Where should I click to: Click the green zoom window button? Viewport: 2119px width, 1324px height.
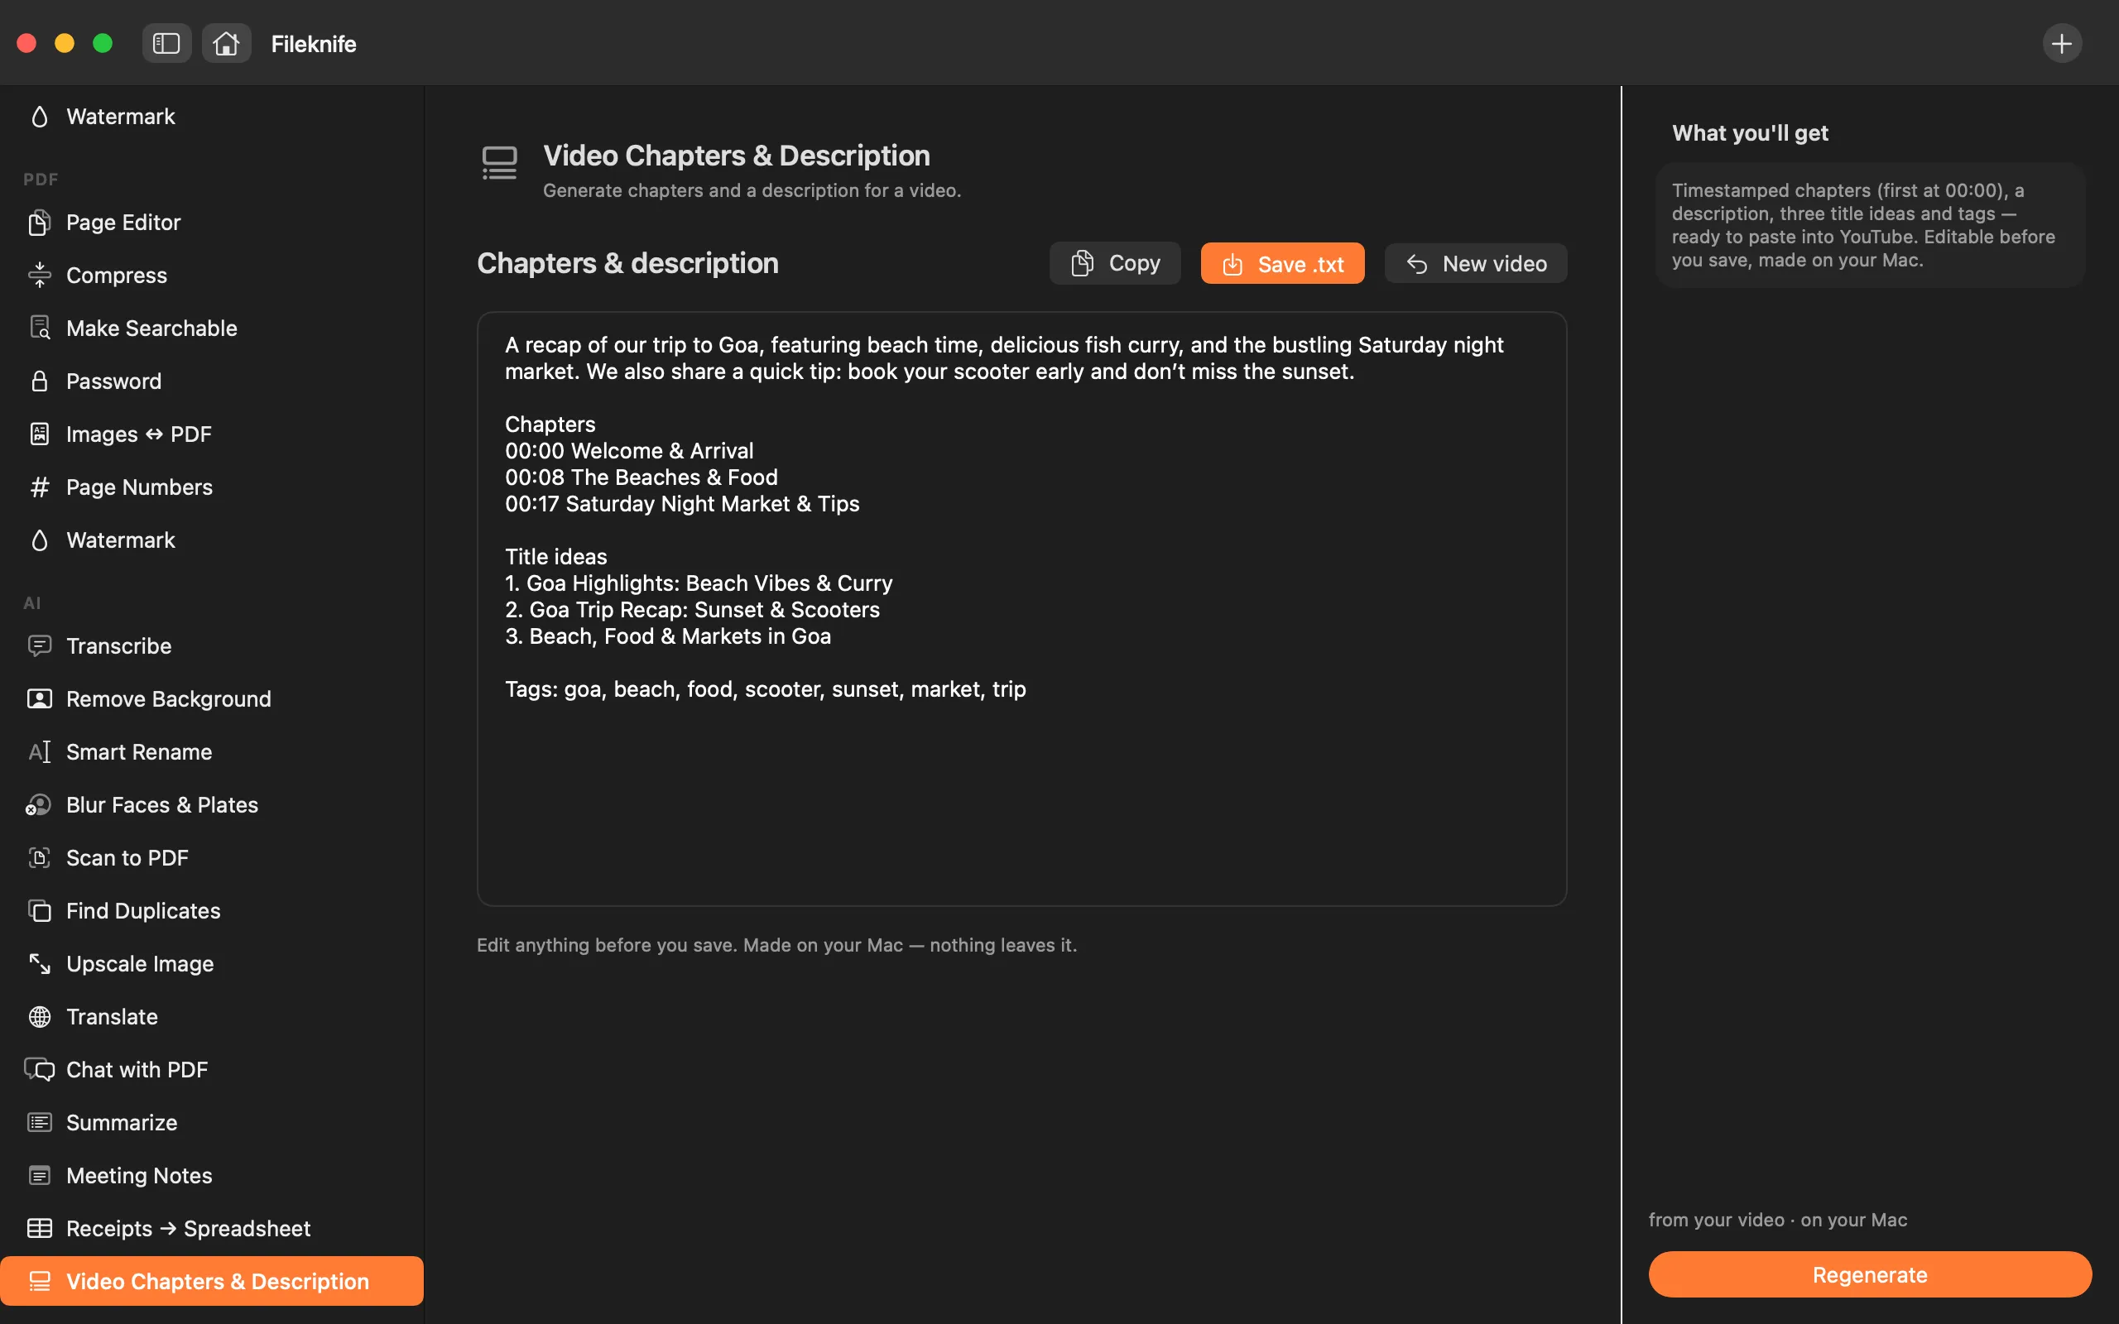[103, 43]
